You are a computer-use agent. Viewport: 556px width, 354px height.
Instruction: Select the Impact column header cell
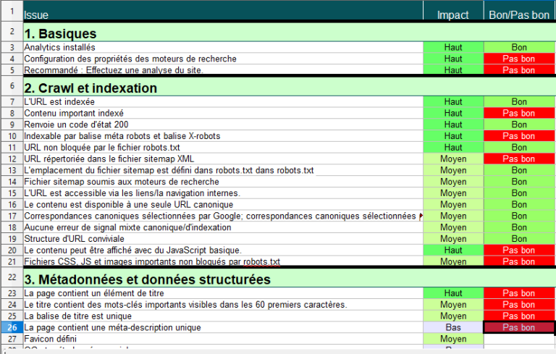click(x=453, y=11)
